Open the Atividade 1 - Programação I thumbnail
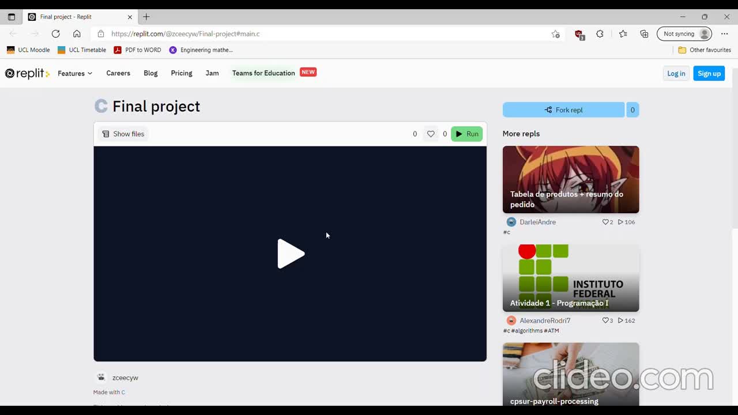The width and height of the screenshot is (738, 415). (x=571, y=277)
